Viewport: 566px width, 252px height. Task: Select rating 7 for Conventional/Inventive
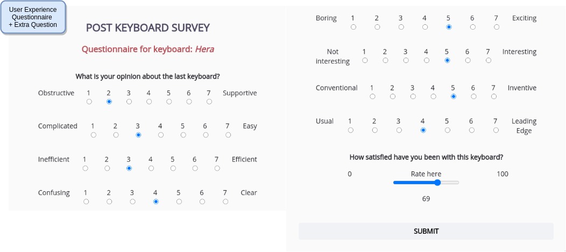click(494, 96)
